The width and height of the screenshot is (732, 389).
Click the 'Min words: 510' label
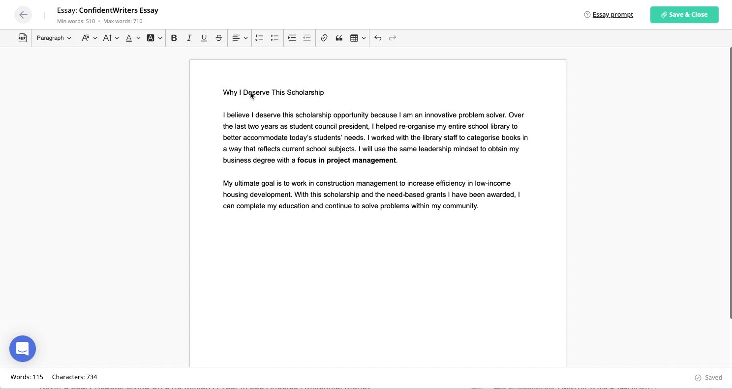pos(76,22)
